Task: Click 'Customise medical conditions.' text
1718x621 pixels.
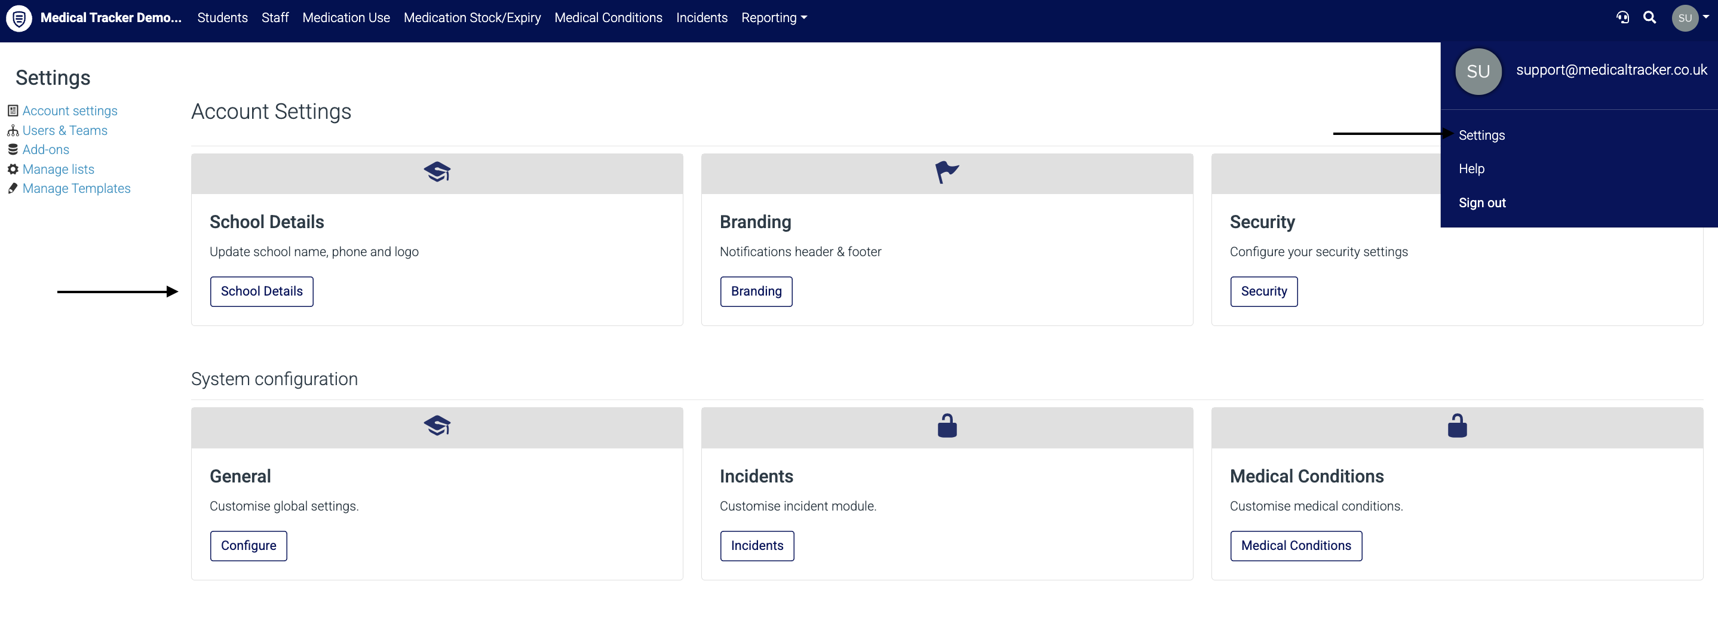Action: tap(1315, 506)
